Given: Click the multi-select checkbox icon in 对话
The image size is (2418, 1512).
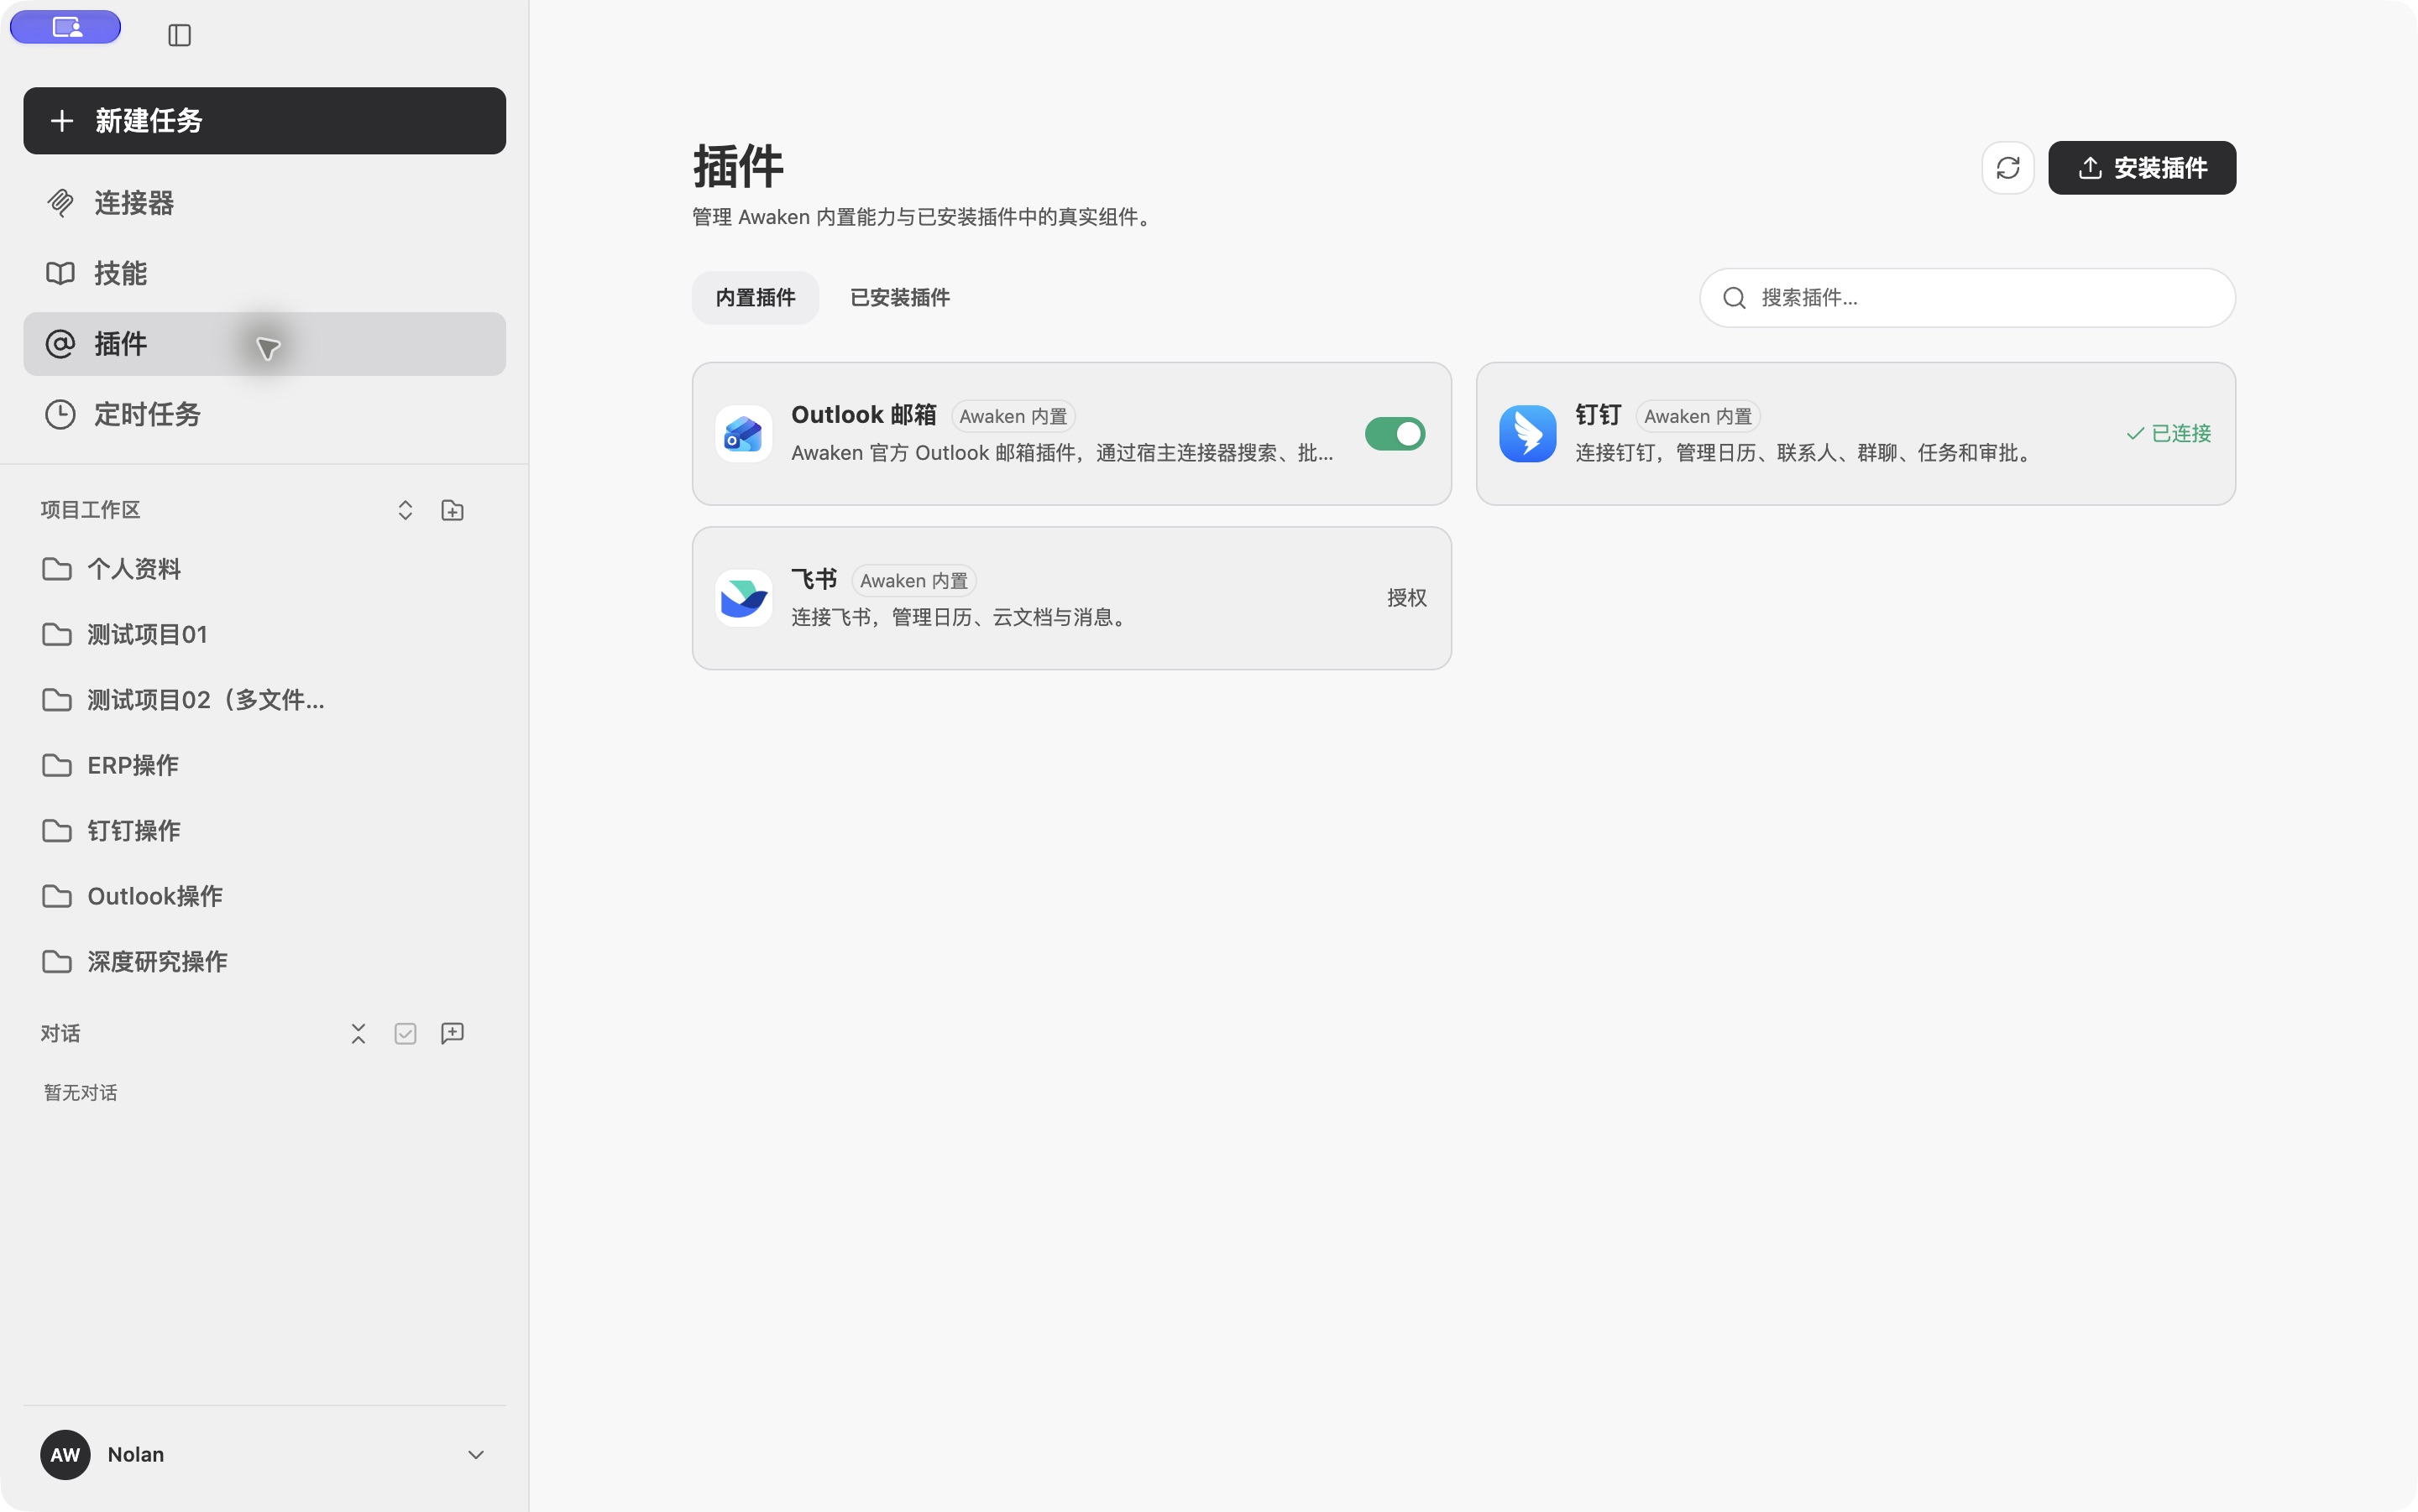Looking at the screenshot, I should pyautogui.click(x=406, y=1034).
